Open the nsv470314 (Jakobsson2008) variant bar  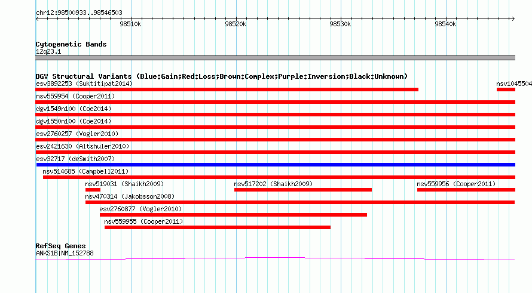pyautogui.click(x=300, y=202)
